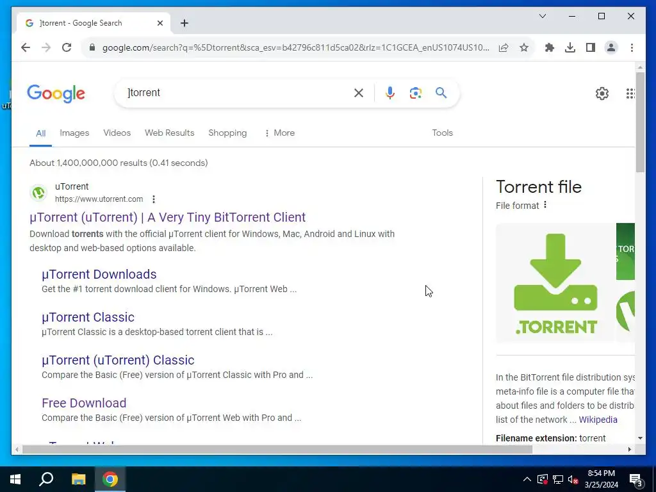656x492 pixels.
Task: Open Windows taskbar search
Action: pos(46,479)
